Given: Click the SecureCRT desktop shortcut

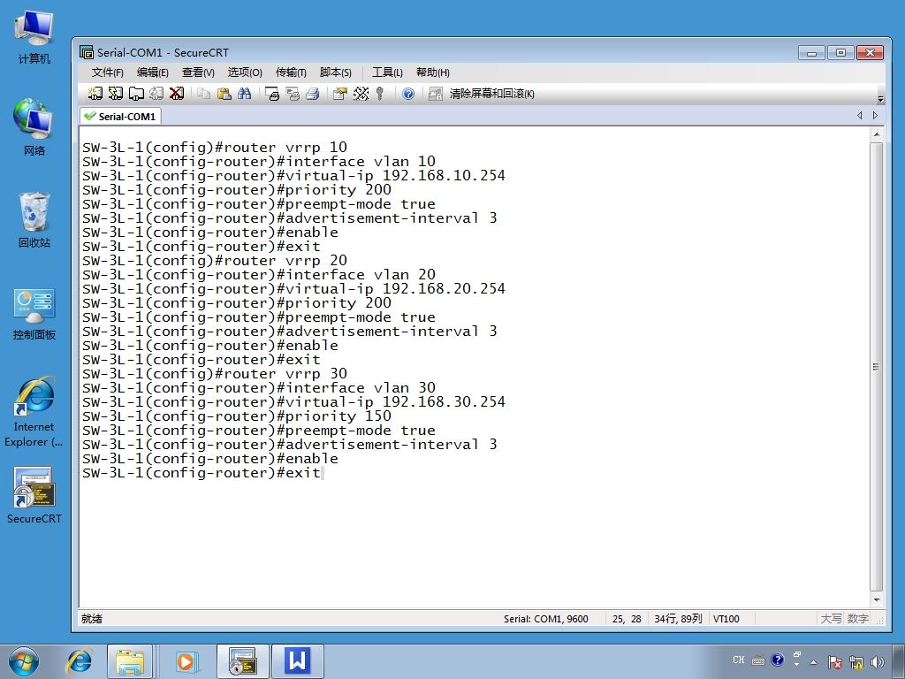Looking at the screenshot, I should 34,495.
